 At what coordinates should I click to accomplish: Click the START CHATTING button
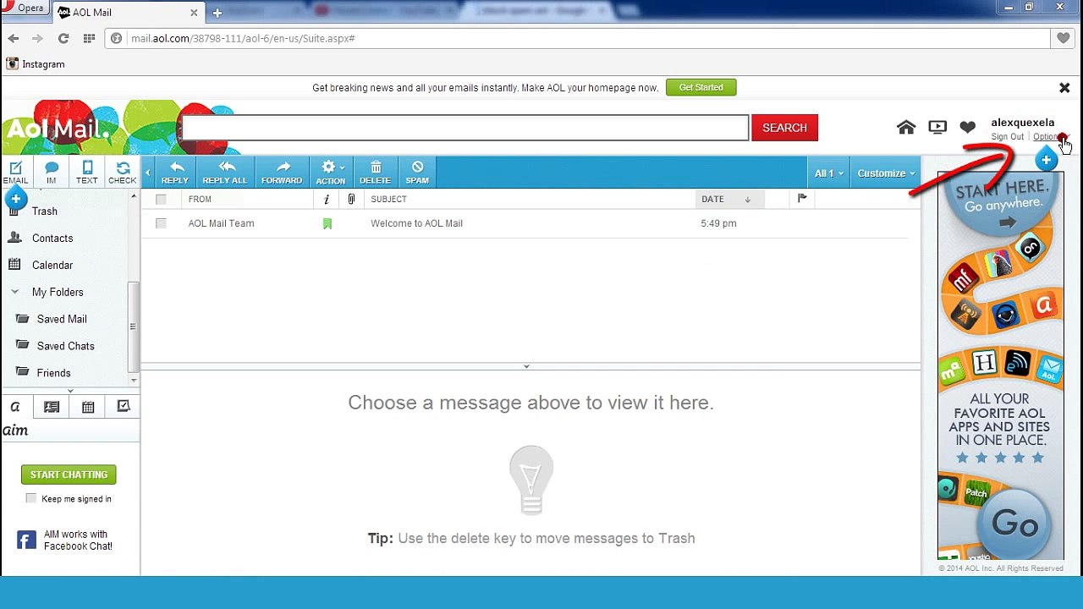click(69, 475)
